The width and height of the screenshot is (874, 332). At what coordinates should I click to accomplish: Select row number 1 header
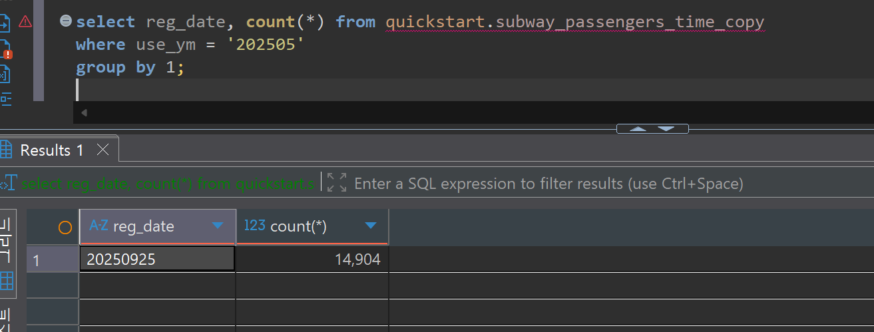52,259
